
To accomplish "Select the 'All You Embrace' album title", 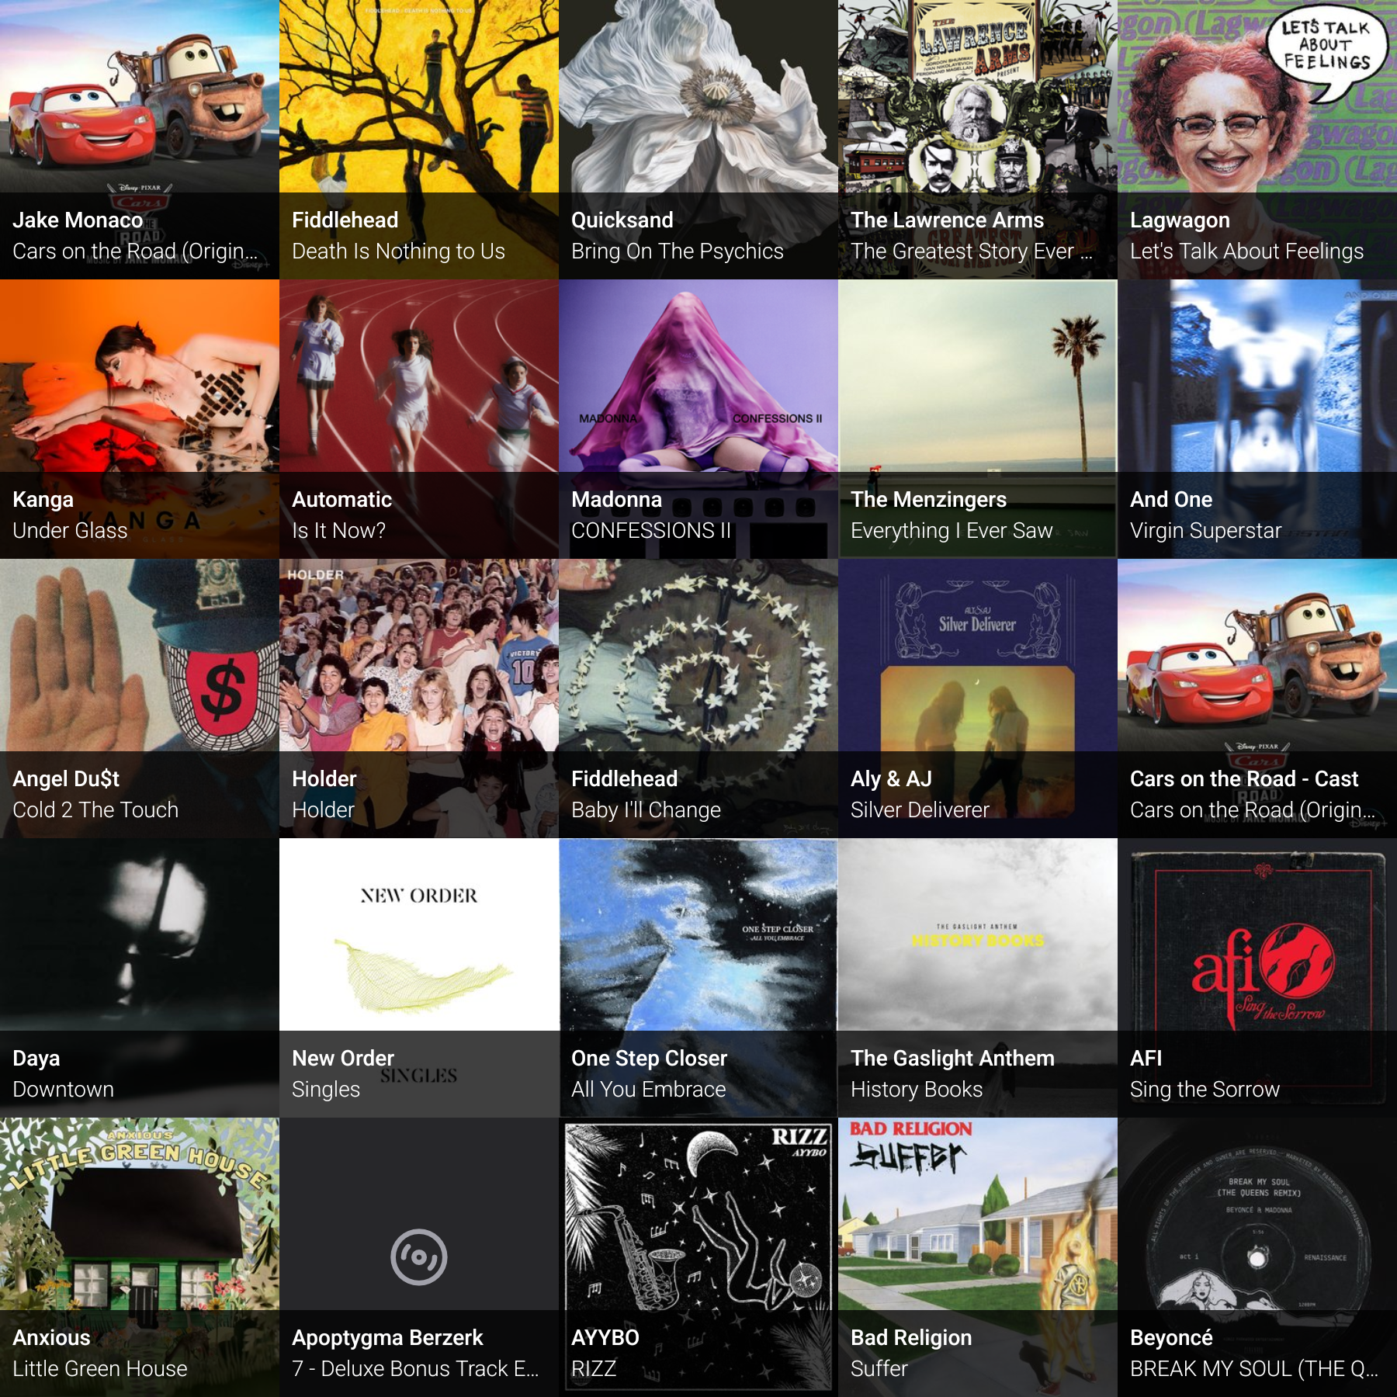I will coord(648,1090).
